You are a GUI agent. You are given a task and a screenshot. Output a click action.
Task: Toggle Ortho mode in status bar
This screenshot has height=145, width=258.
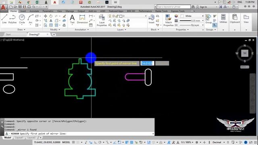96,142
